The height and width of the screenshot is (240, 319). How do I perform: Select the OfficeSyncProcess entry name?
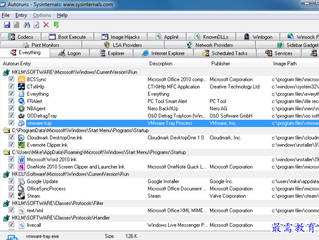[46, 189]
